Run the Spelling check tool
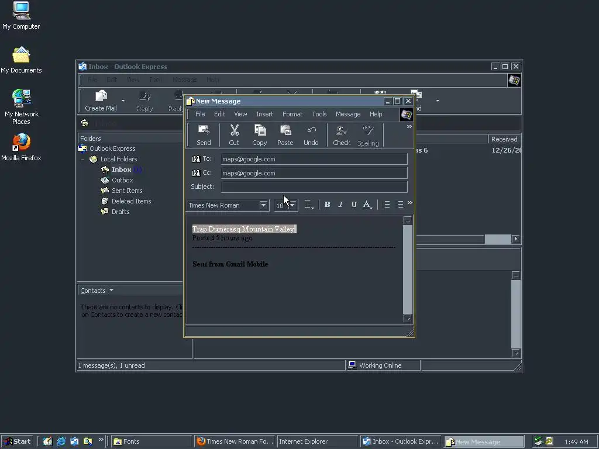 coord(368,135)
